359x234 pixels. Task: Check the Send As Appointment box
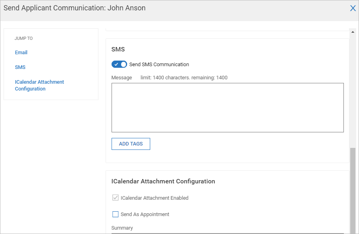pyautogui.click(x=116, y=214)
